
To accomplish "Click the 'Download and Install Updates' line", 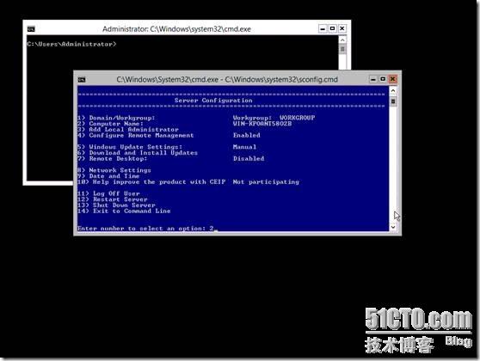I will click(138, 153).
